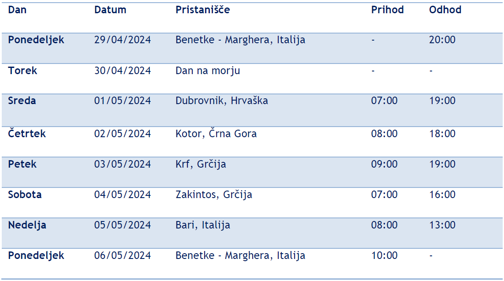Image resolution: width=504 pixels, height=281 pixels.
Task: Select Zakintos, Grčija port cell
Action: click(x=213, y=195)
